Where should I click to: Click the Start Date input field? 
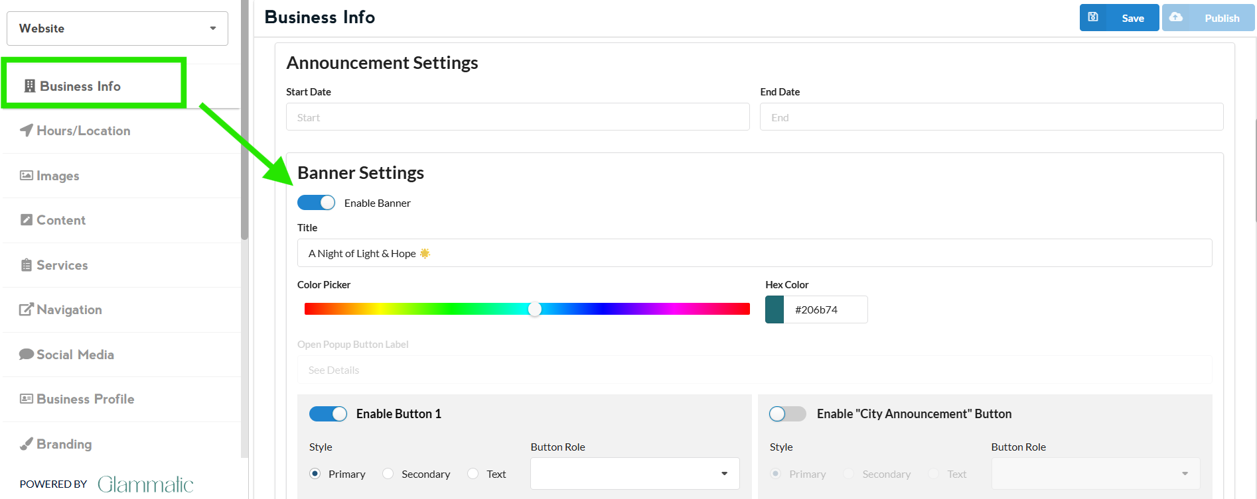[518, 117]
